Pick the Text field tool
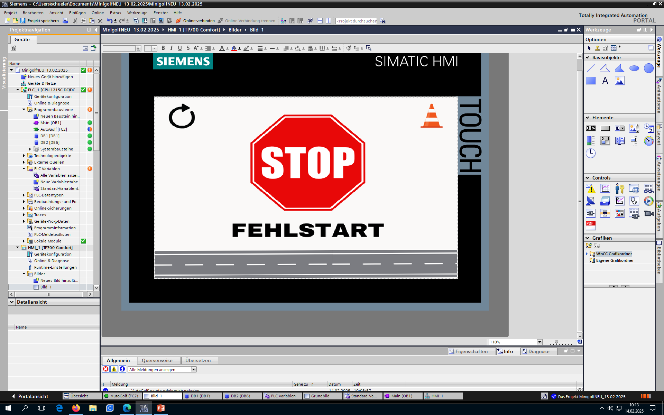 point(605,81)
